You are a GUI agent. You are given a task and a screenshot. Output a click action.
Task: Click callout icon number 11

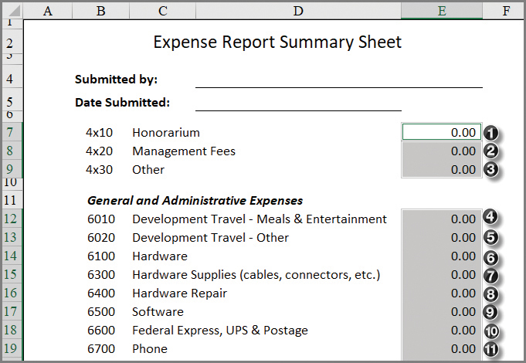(491, 349)
